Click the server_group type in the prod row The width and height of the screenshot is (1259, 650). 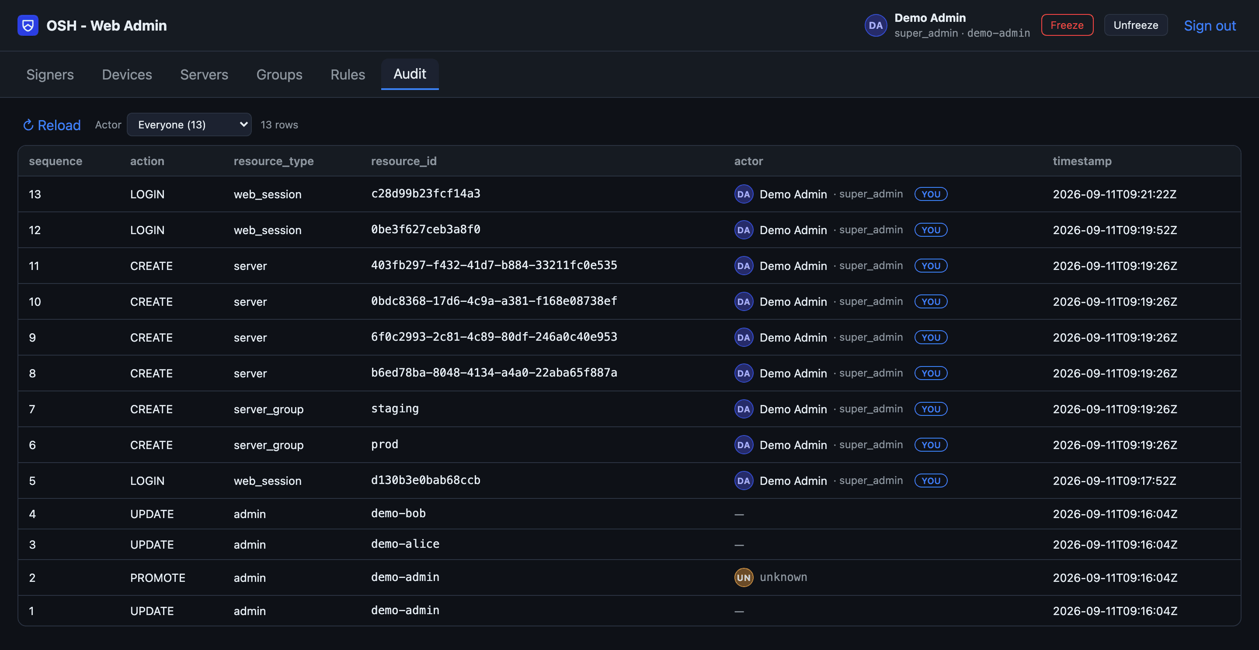coord(268,446)
